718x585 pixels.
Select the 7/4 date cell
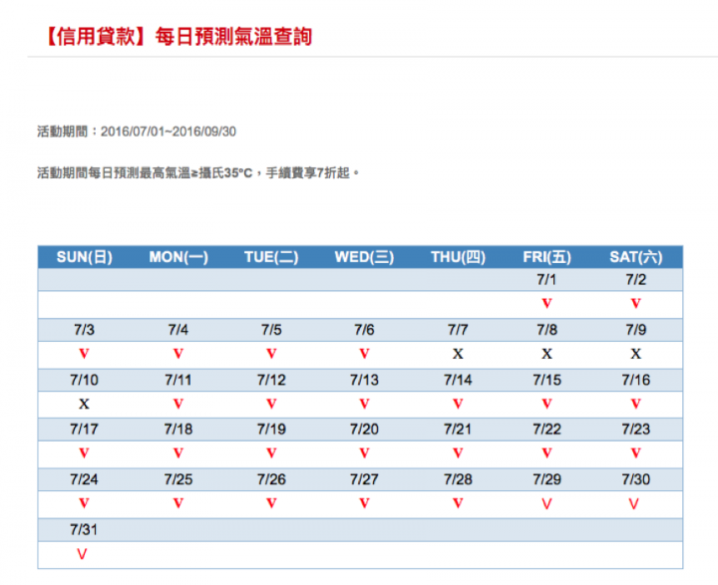(x=179, y=330)
